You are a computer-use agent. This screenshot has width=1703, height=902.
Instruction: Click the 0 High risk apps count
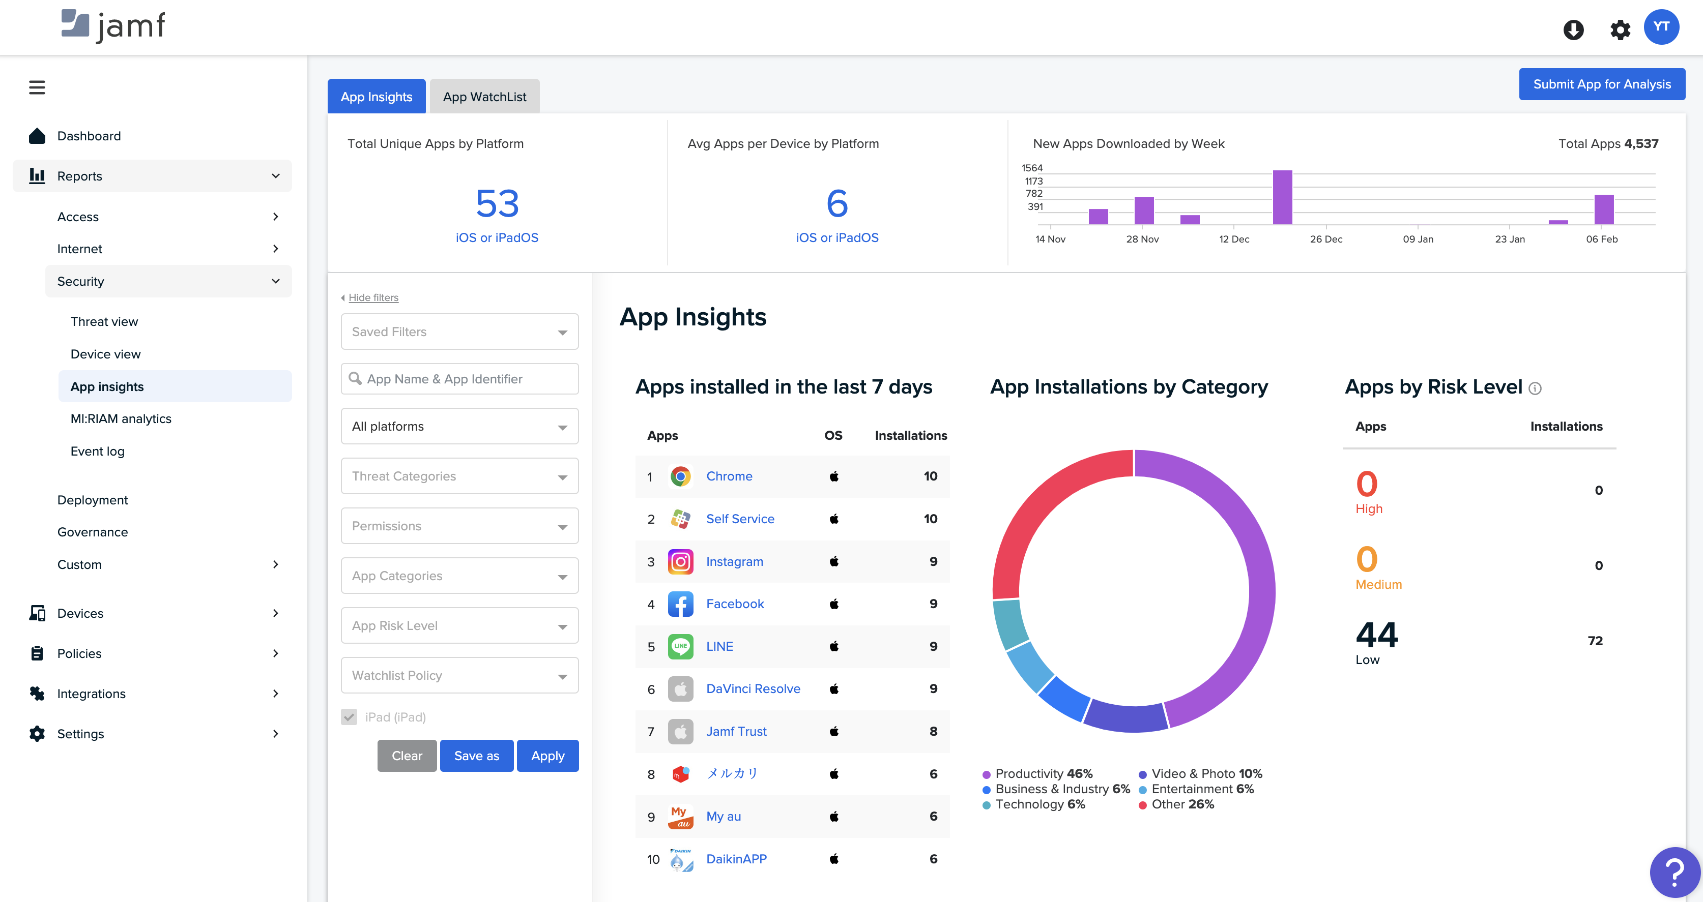tap(1367, 484)
